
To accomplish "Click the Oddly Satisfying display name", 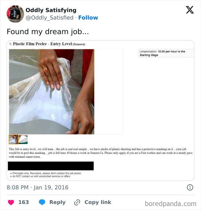I will coord(51,10).
